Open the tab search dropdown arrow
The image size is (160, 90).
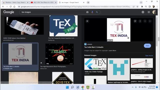coord(141,2)
